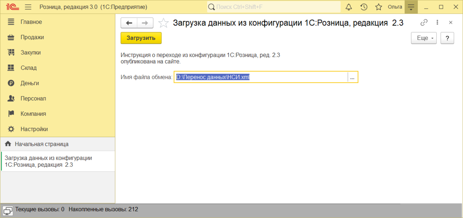Get link to this form icon
This screenshot has width=463, height=218.
point(424,22)
